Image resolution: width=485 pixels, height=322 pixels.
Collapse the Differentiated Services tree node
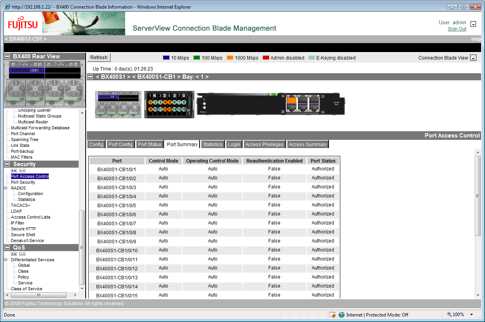pos(6,260)
